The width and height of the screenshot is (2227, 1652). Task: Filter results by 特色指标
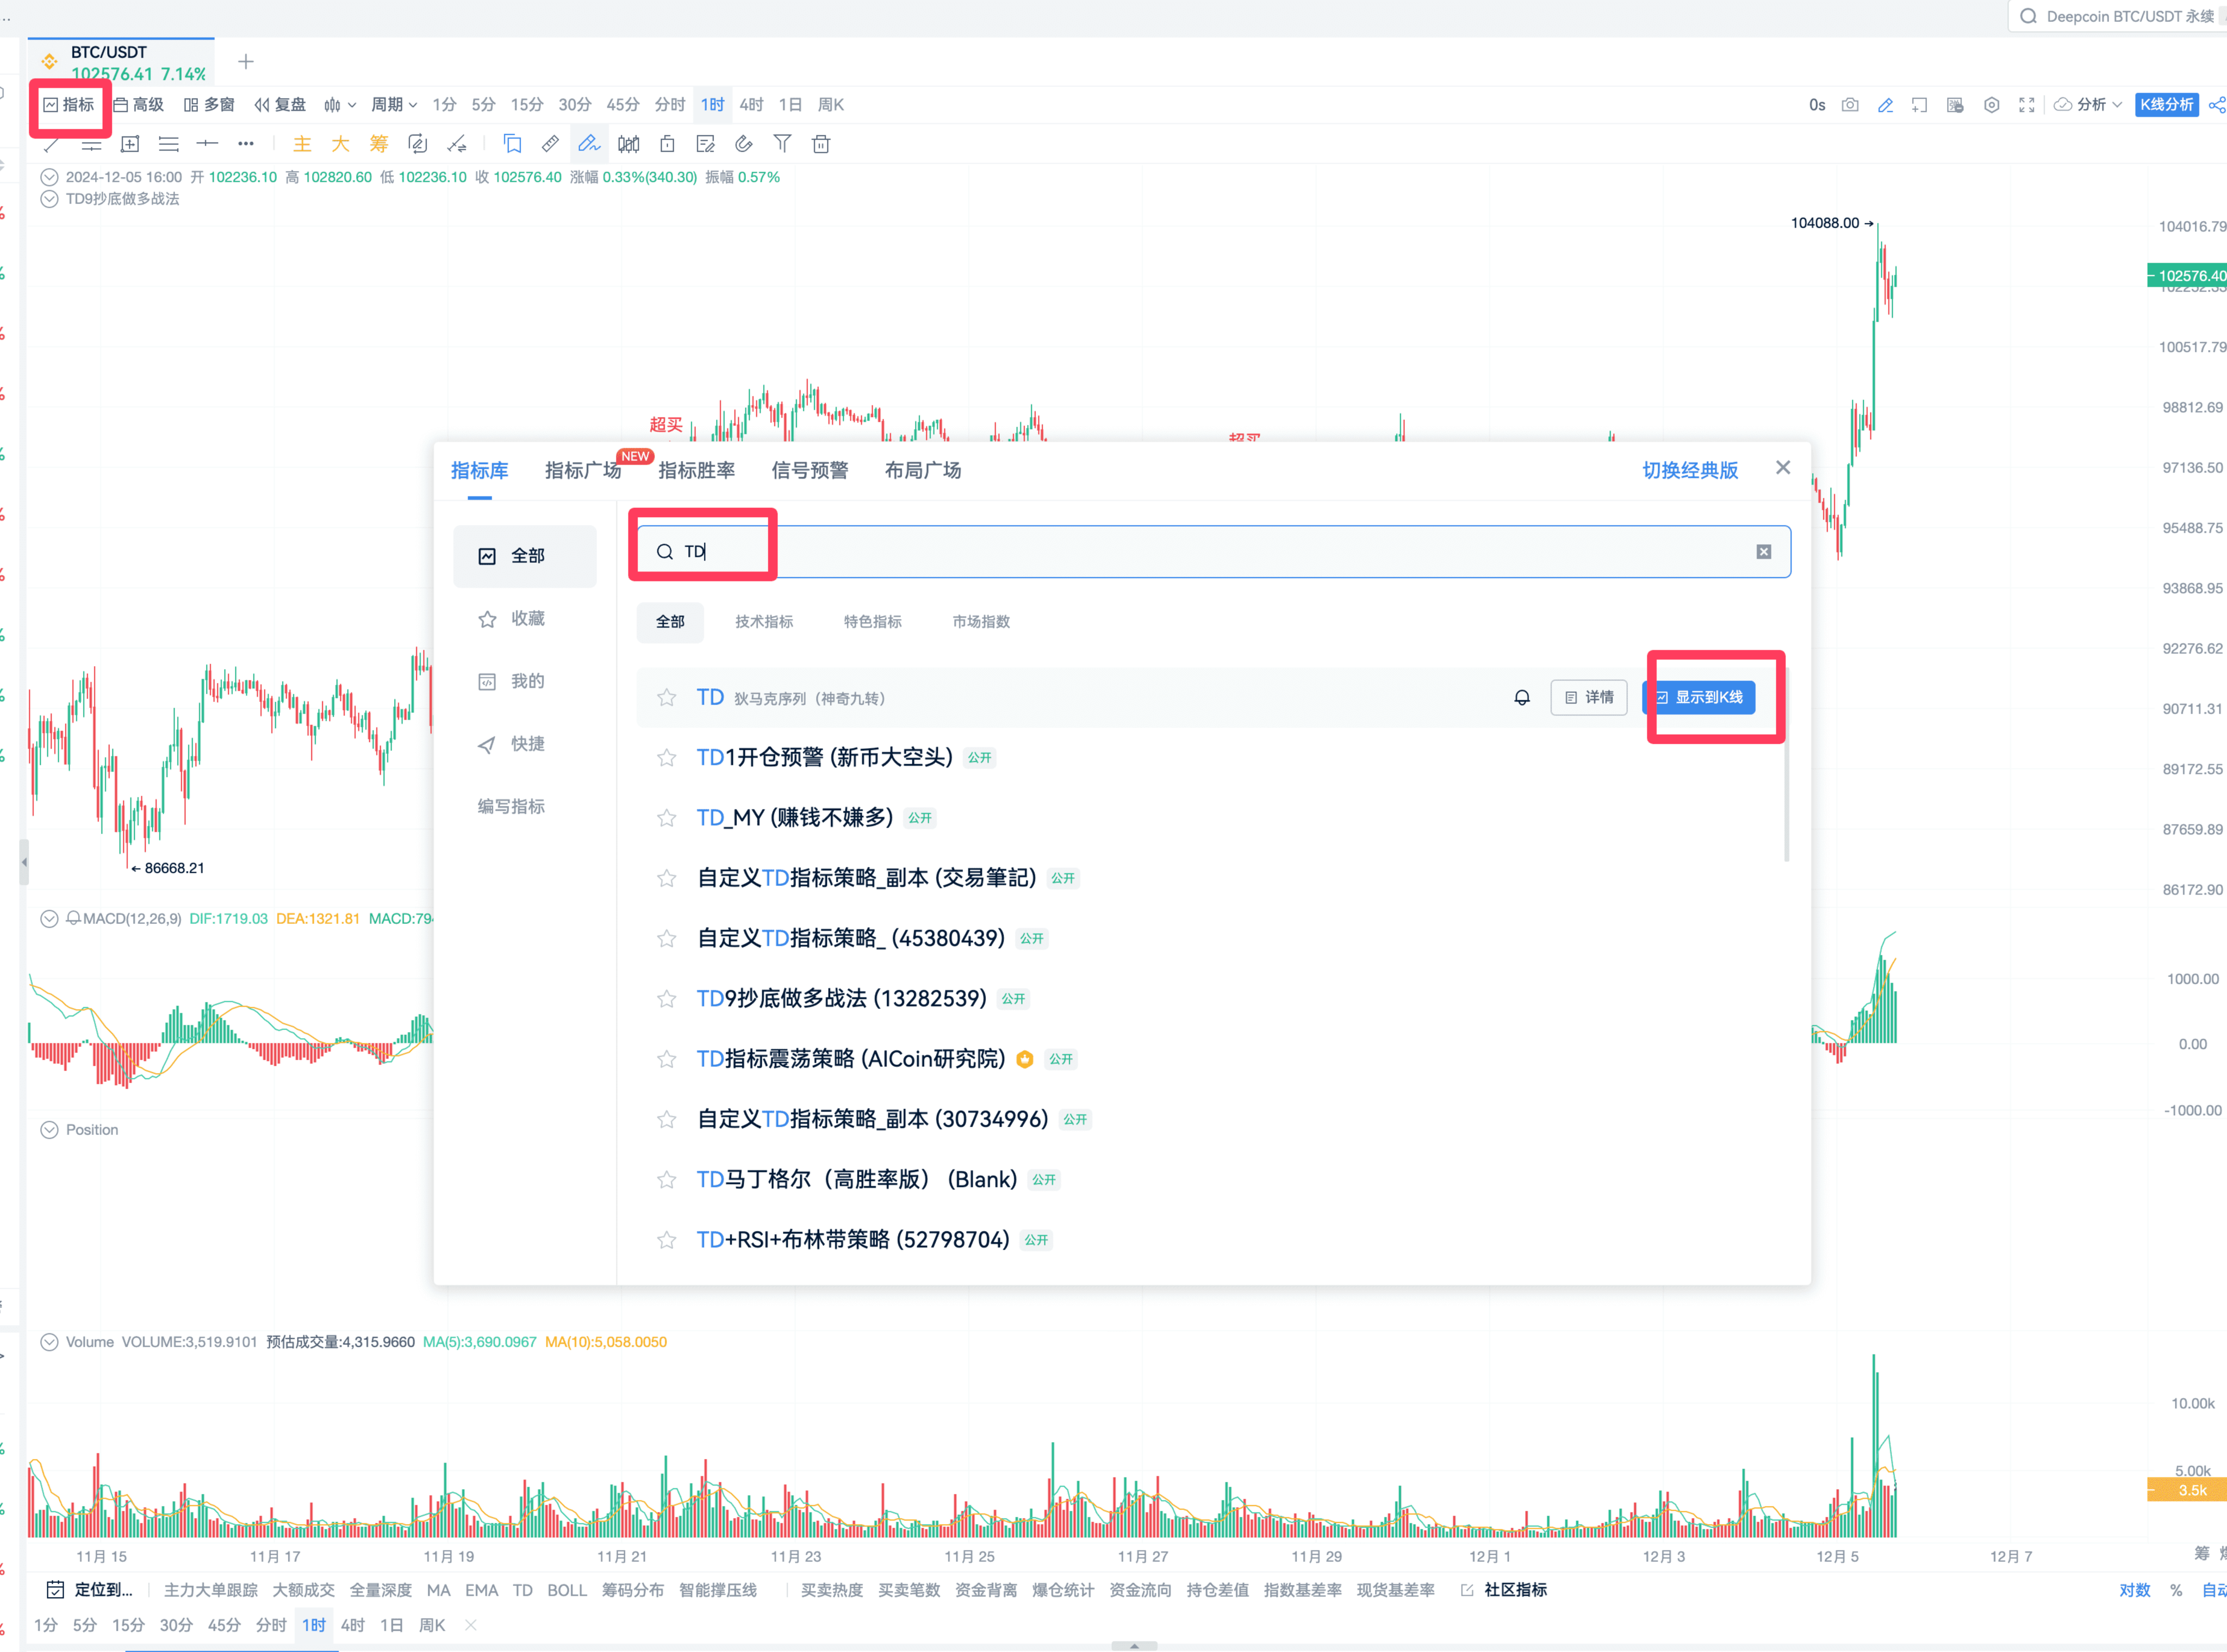click(x=873, y=622)
